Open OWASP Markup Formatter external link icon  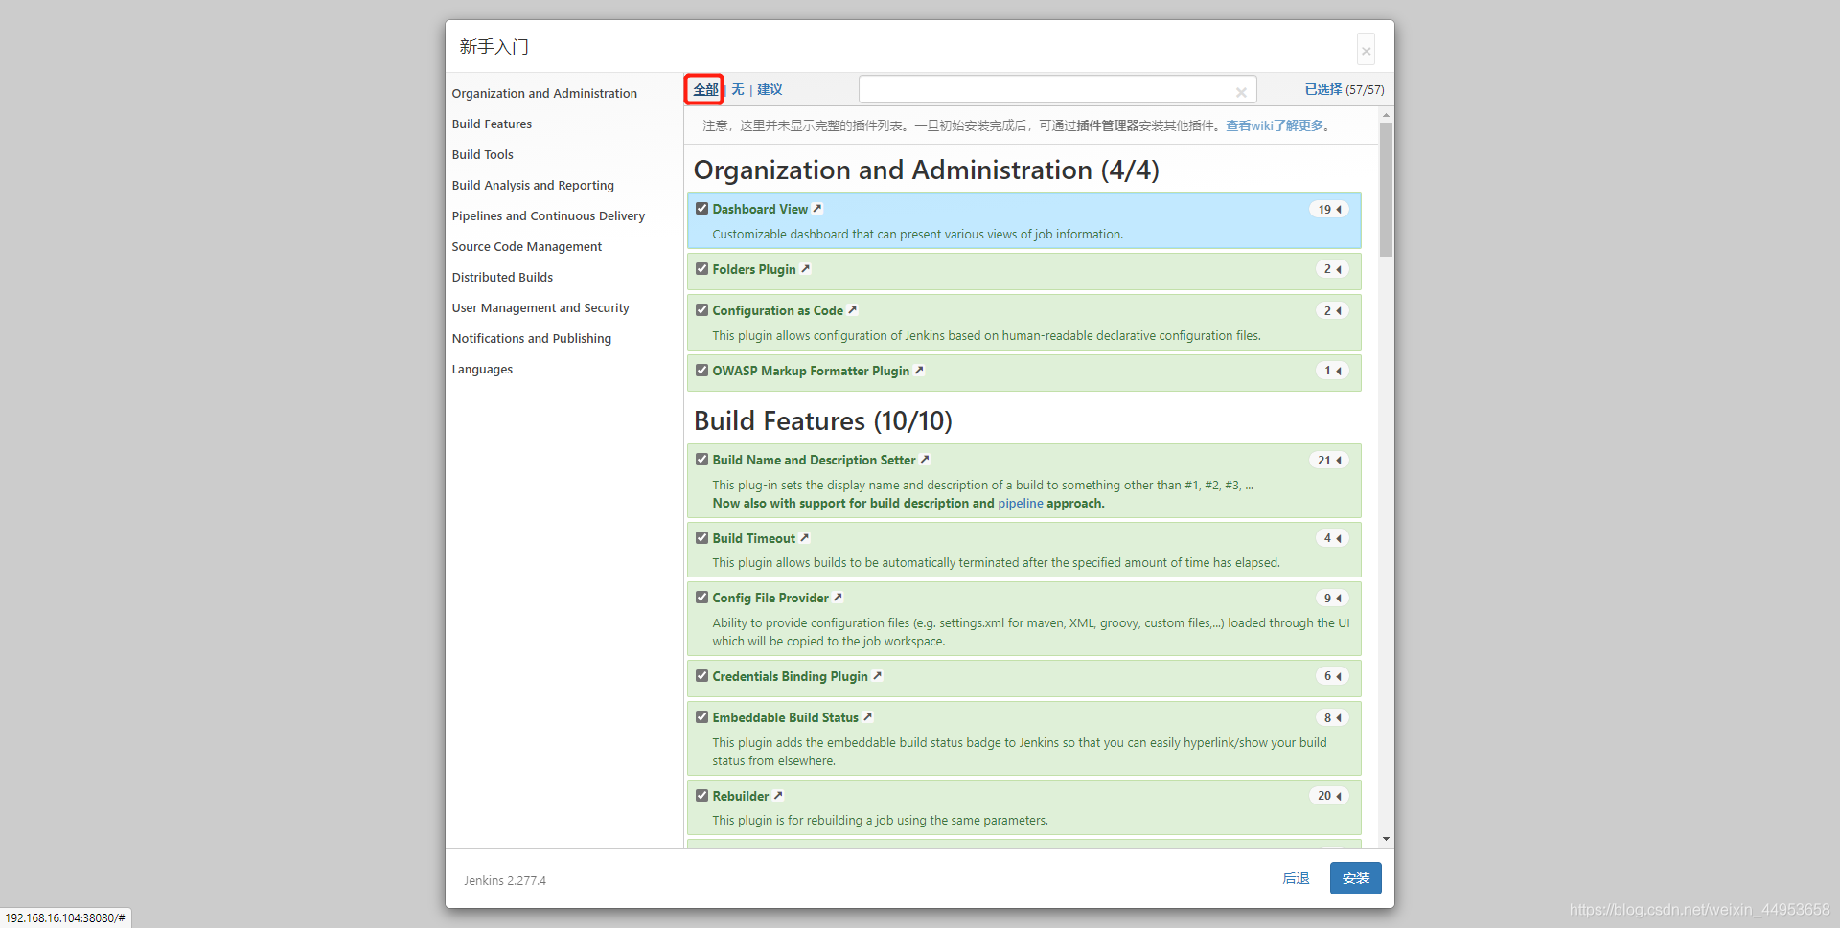(x=919, y=370)
